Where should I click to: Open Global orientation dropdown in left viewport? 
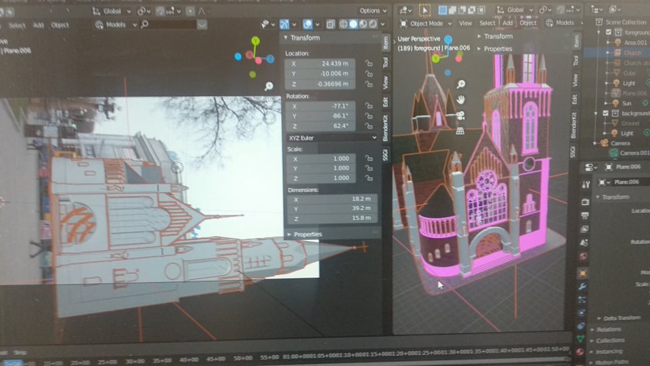[112, 12]
